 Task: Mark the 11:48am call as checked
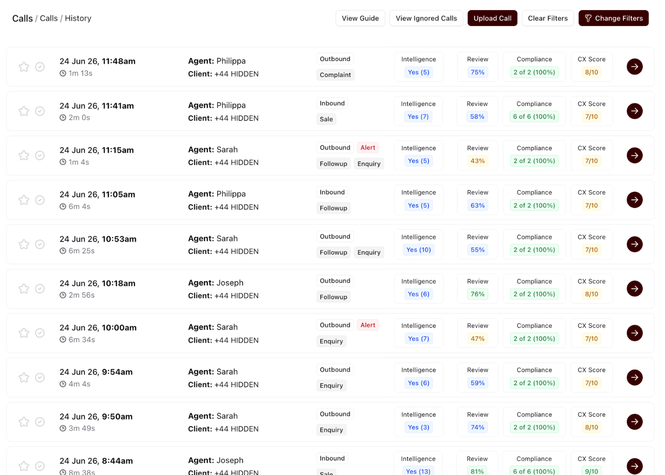click(x=40, y=67)
